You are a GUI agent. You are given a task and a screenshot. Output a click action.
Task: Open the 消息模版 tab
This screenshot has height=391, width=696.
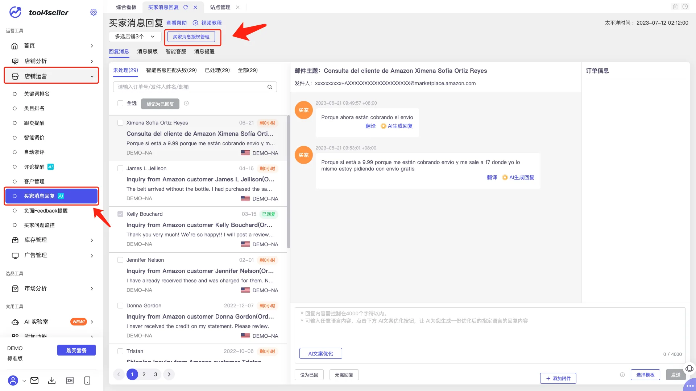pos(147,51)
